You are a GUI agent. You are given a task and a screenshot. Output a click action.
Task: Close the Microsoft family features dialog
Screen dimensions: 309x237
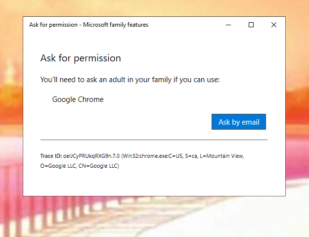click(x=274, y=25)
